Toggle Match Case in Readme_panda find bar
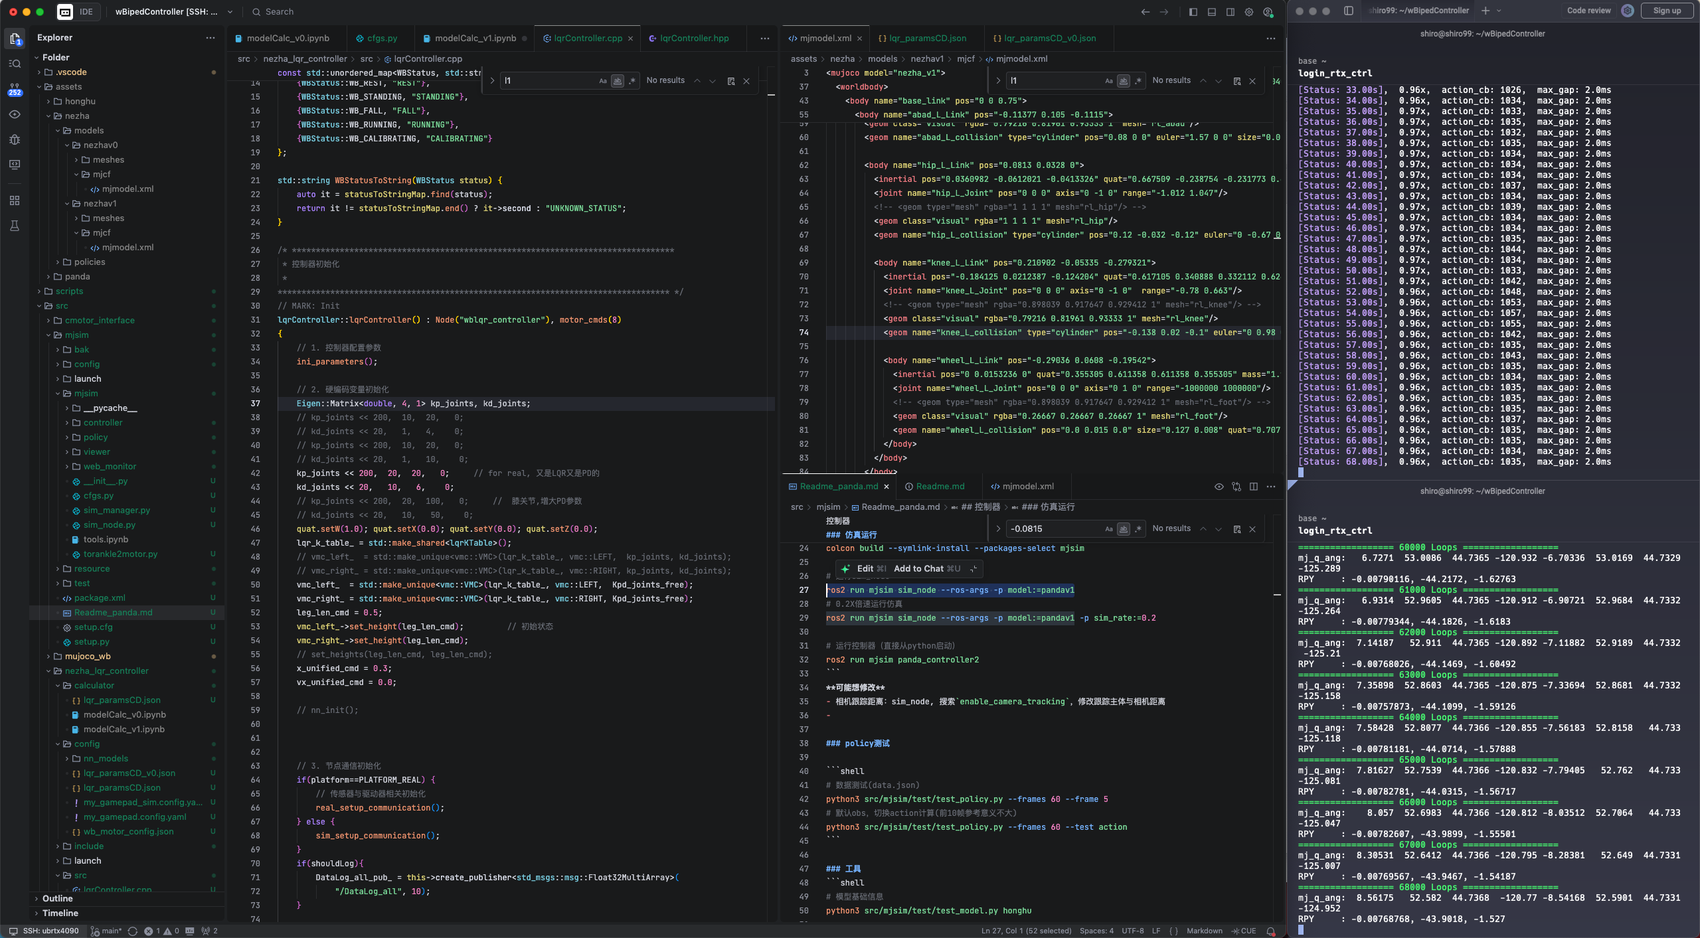Image resolution: width=1700 pixels, height=938 pixels. 1108,529
